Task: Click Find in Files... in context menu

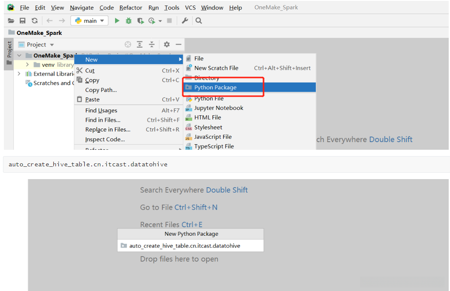Action: click(128, 120)
